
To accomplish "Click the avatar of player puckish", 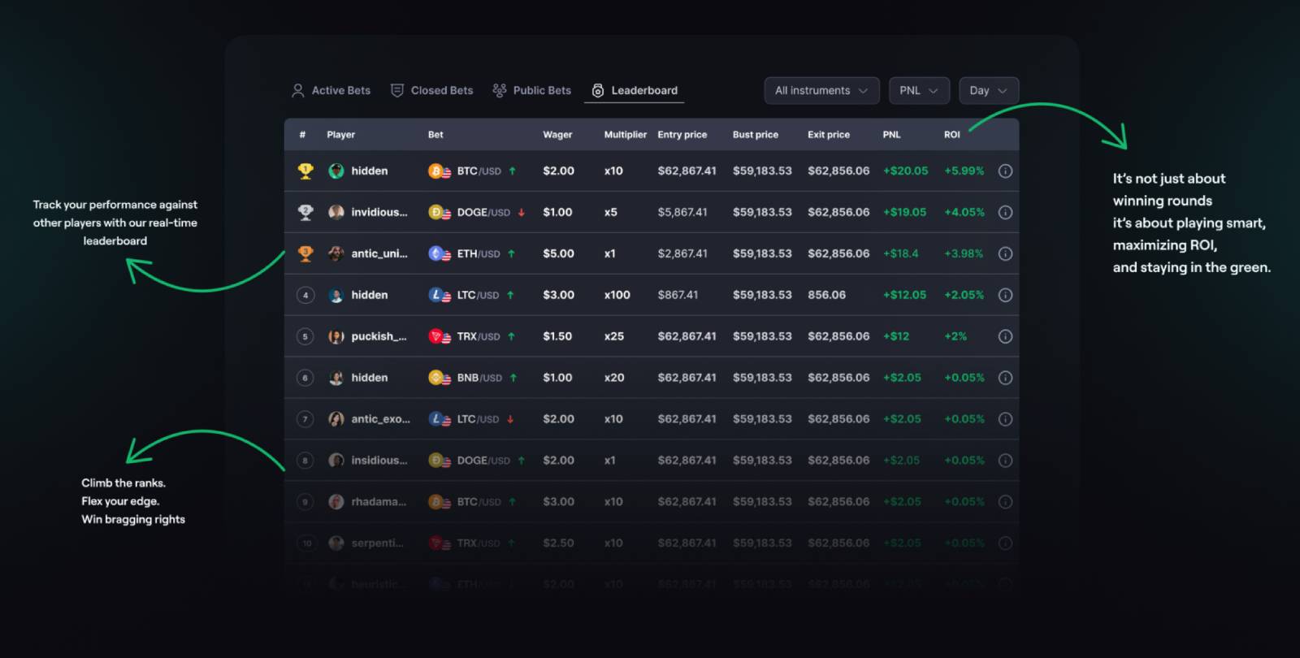I will pyautogui.click(x=336, y=336).
